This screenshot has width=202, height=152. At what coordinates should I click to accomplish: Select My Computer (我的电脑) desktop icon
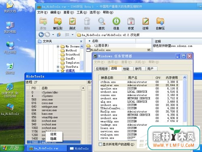point(10,27)
